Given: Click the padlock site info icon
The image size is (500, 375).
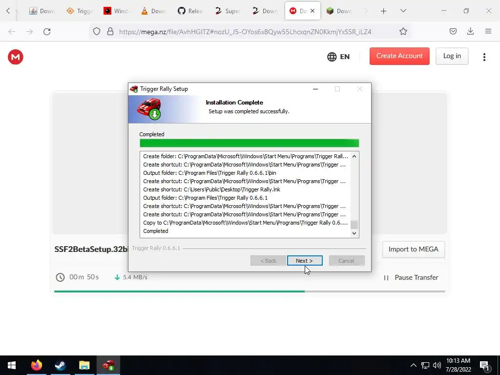Looking at the screenshot, I should (x=110, y=32).
